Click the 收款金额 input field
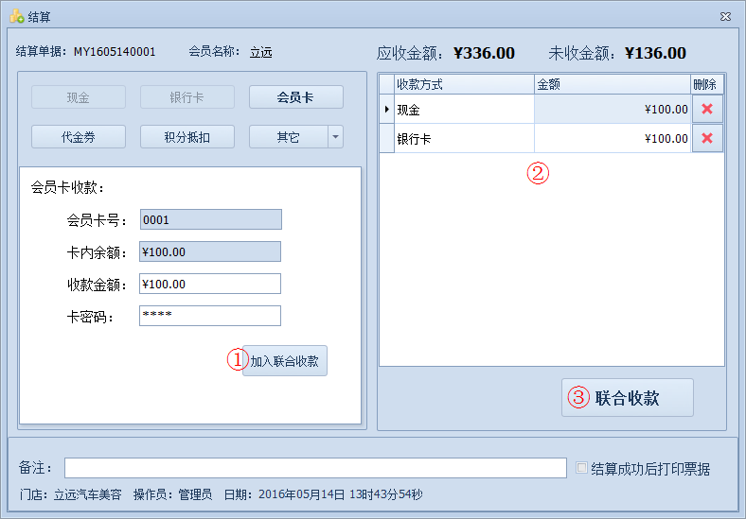 click(x=209, y=285)
